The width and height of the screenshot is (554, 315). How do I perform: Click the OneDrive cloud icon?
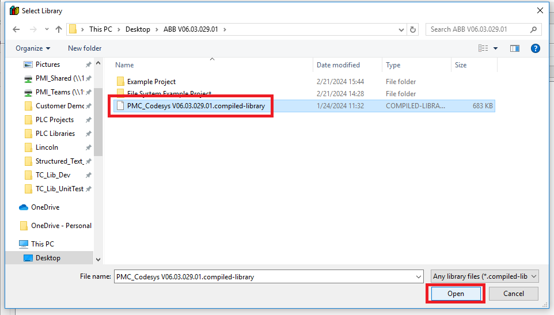click(24, 207)
